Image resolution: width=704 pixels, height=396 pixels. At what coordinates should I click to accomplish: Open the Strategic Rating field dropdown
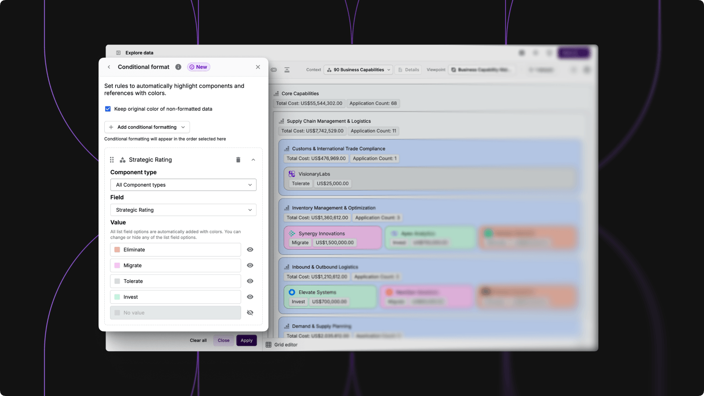click(183, 210)
